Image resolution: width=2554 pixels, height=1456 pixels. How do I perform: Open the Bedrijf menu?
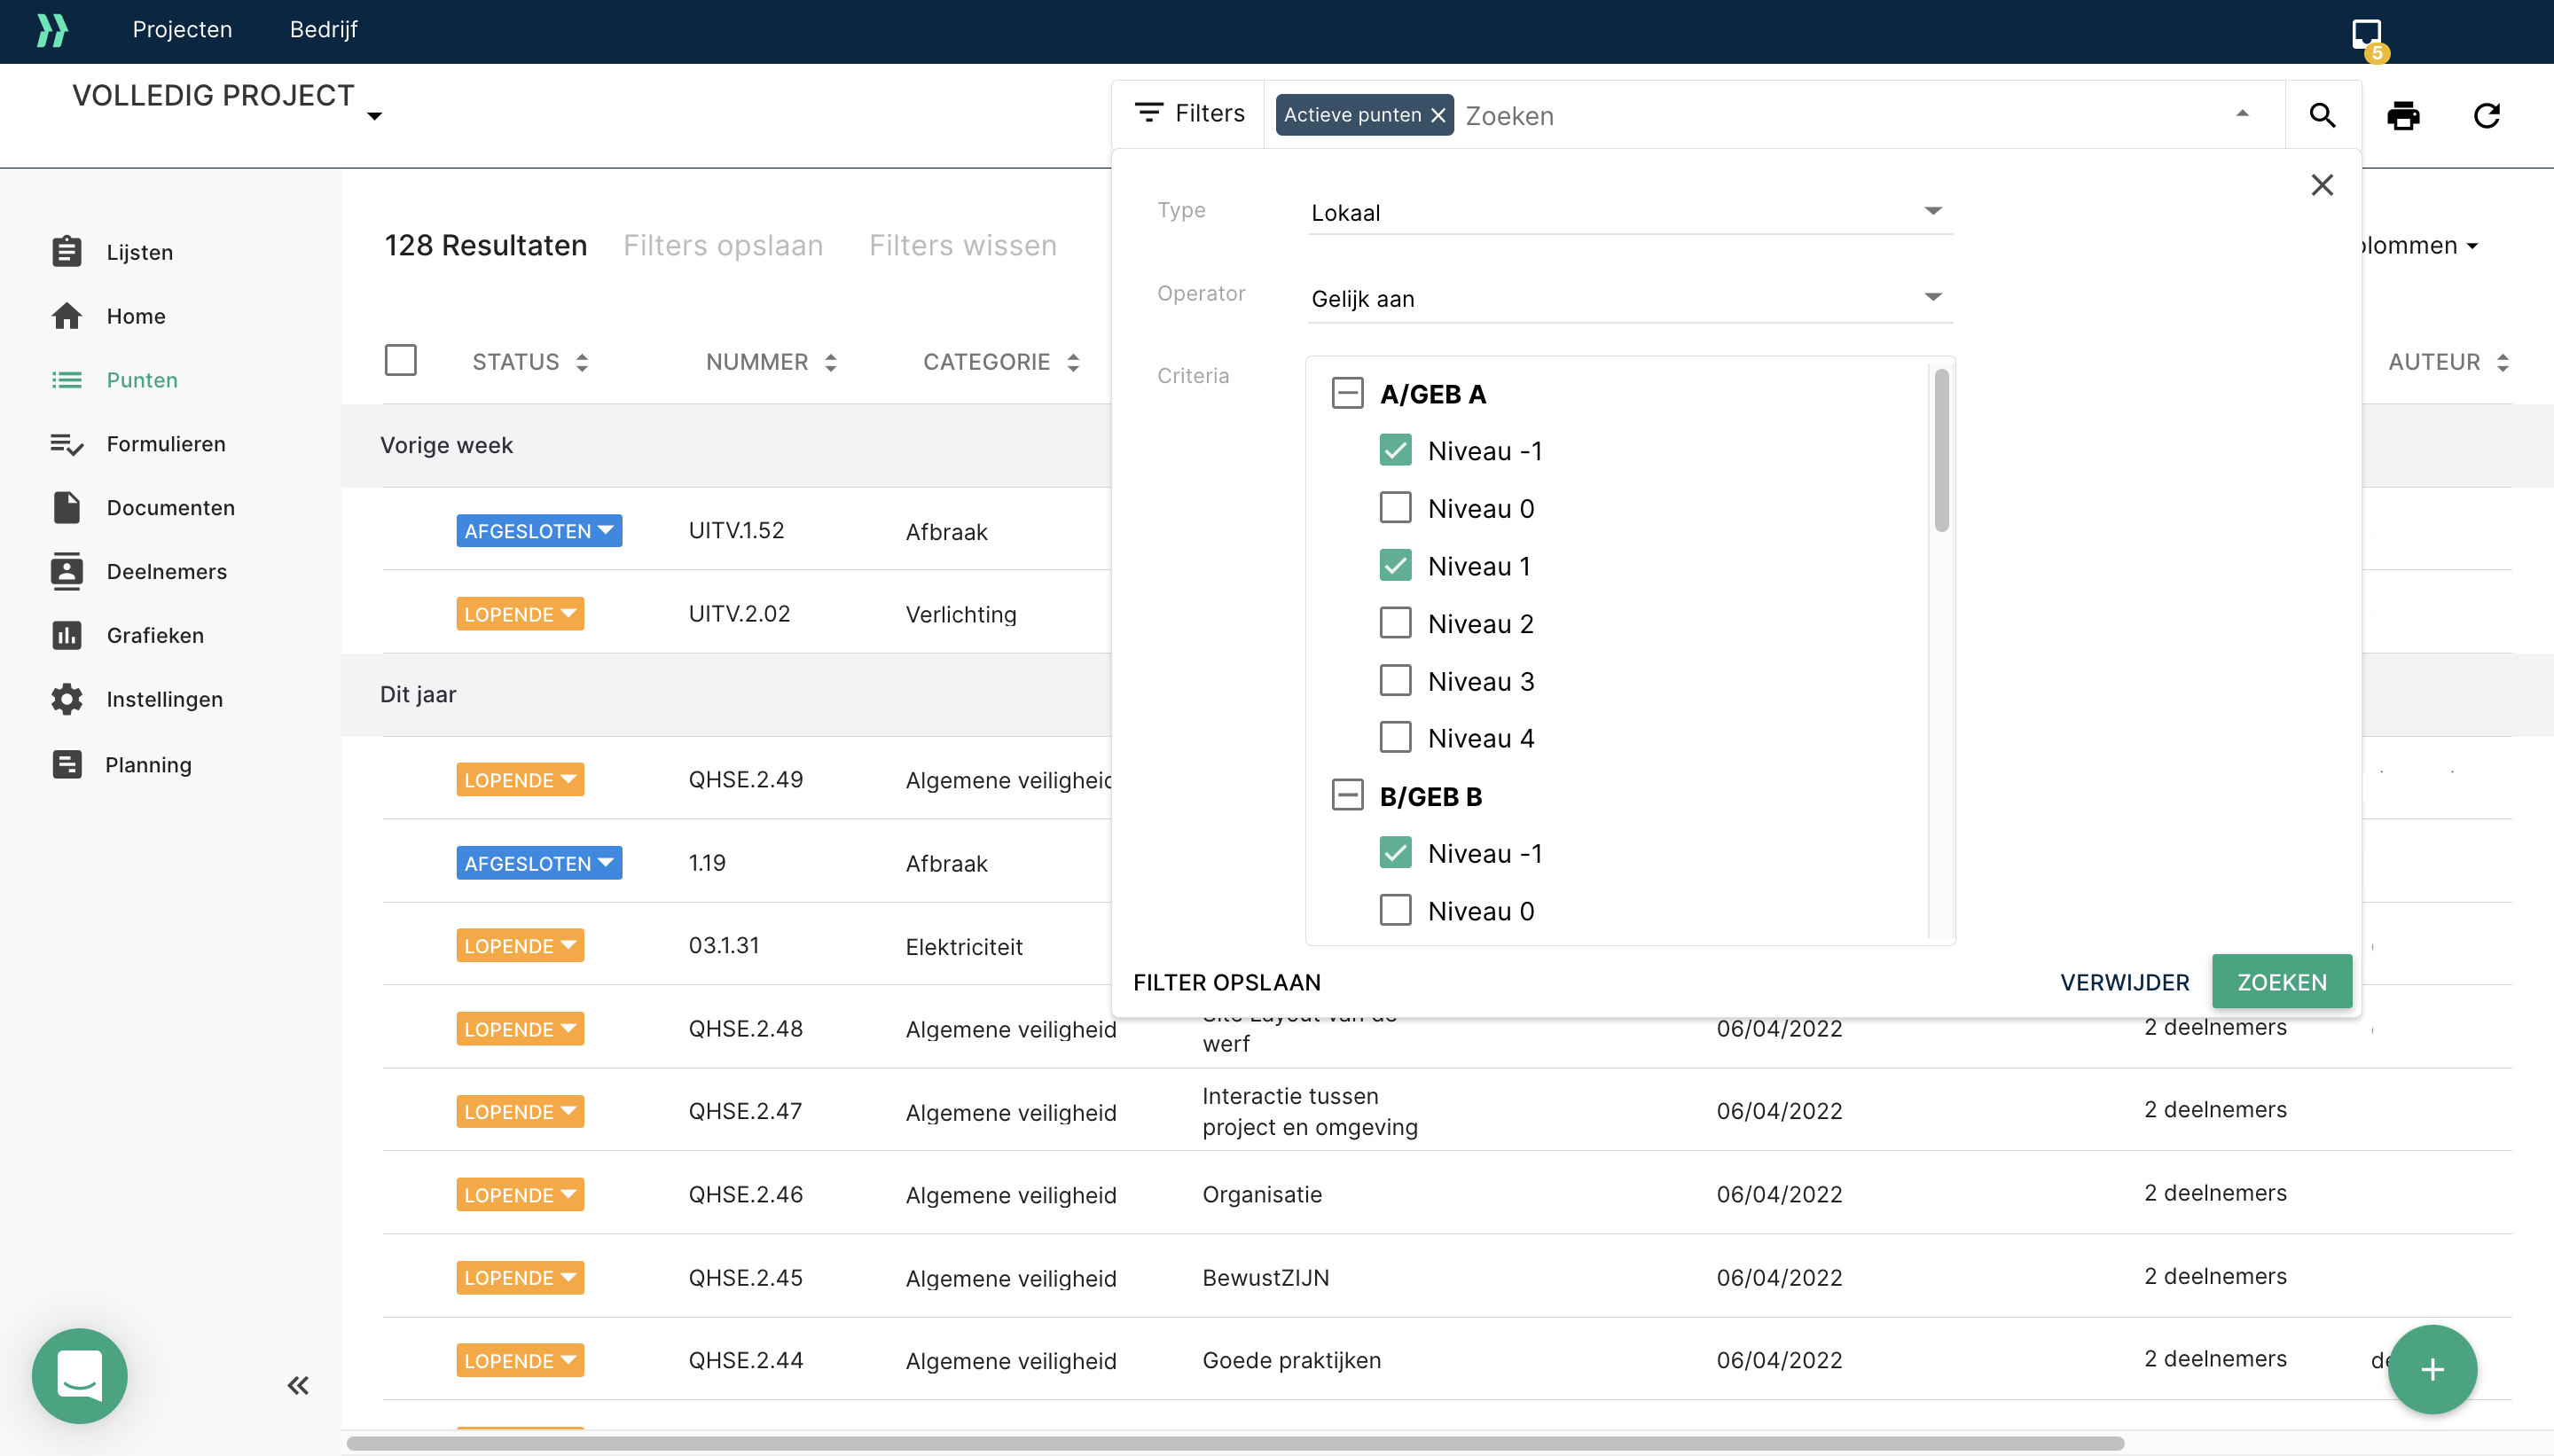coord(323,30)
